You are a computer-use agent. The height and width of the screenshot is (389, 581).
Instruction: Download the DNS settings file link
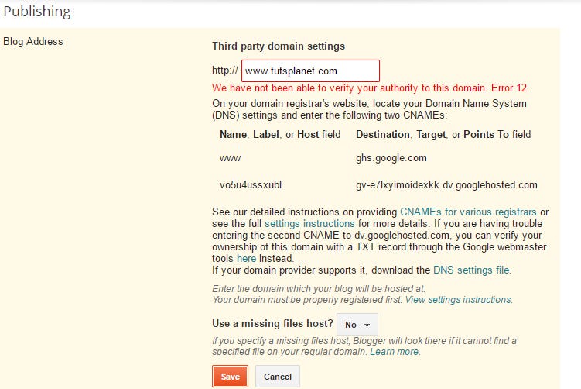[471, 270]
